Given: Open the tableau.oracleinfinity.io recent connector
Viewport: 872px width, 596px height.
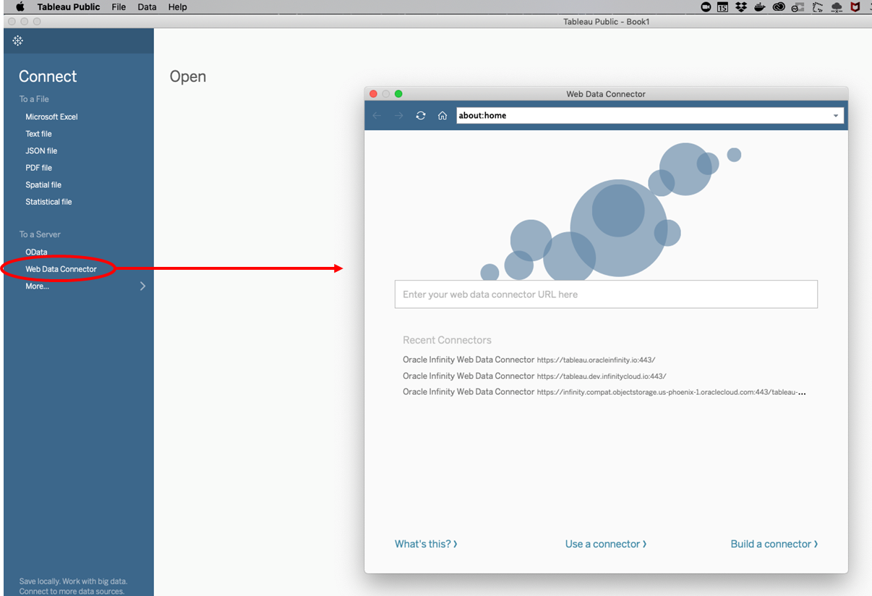Looking at the screenshot, I should coord(529,359).
